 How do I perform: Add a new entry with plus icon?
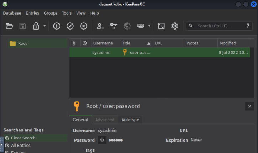pyautogui.click(x=57, y=26)
